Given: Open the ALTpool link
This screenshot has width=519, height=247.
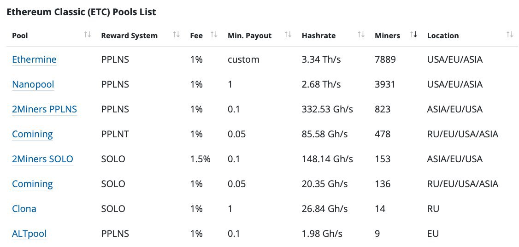Looking at the screenshot, I should pos(29,234).
